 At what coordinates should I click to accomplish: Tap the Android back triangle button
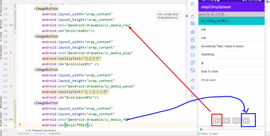coord(192,80)
